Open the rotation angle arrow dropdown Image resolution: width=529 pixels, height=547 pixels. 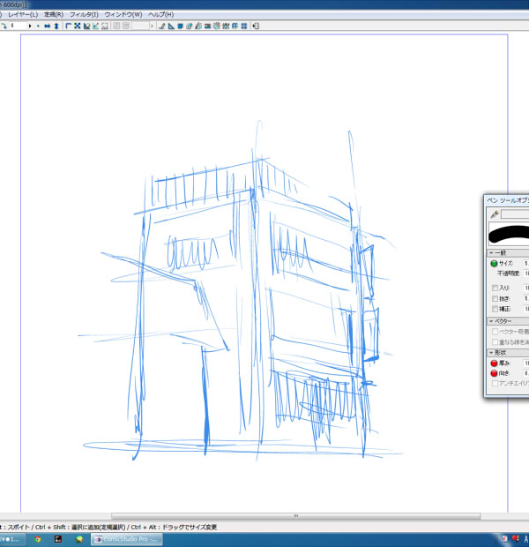(30, 26)
